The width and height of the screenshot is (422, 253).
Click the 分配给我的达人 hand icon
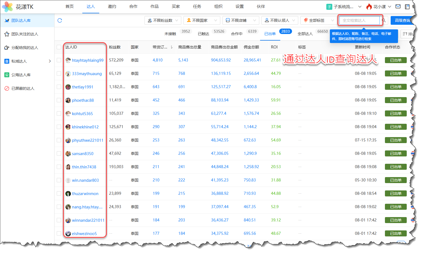[7, 48]
